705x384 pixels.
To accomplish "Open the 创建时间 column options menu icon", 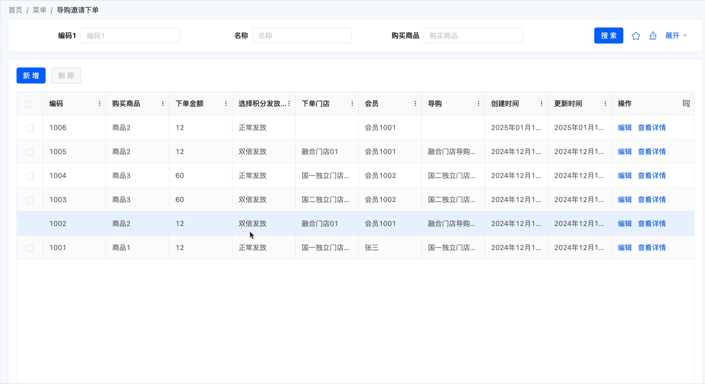I will point(541,103).
